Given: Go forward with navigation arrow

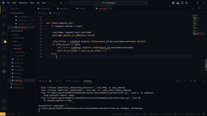Looking at the screenshot, I should tap(65, 3).
